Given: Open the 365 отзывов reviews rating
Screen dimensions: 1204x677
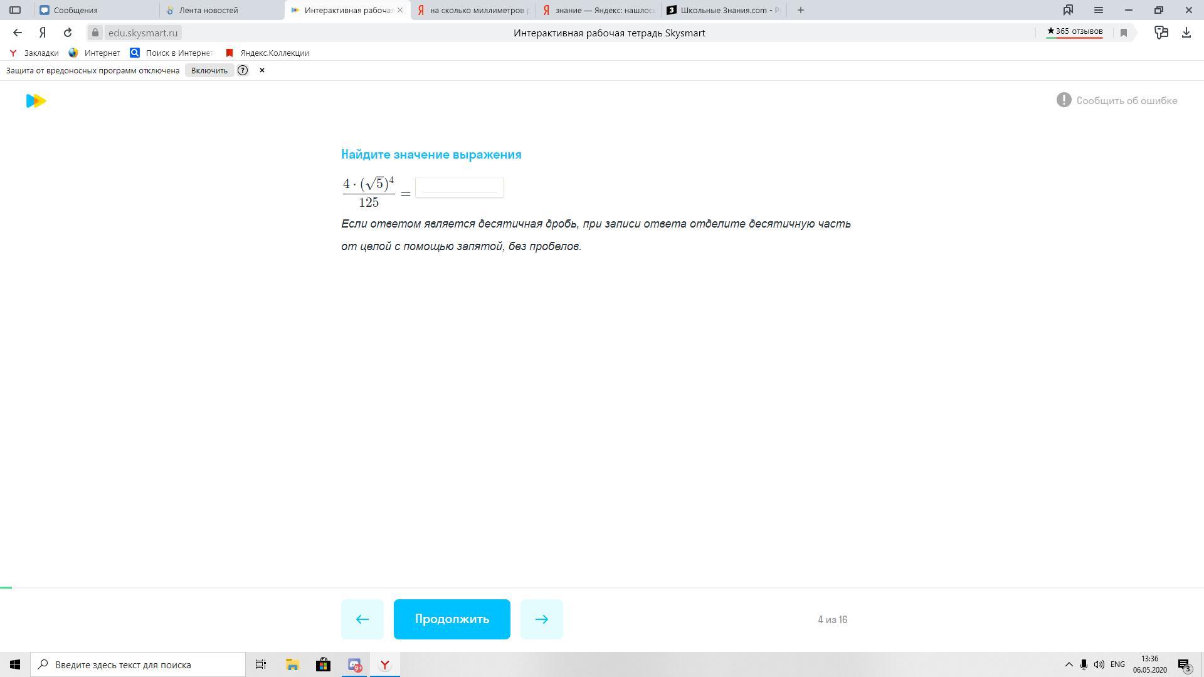Looking at the screenshot, I should point(1074,31).
